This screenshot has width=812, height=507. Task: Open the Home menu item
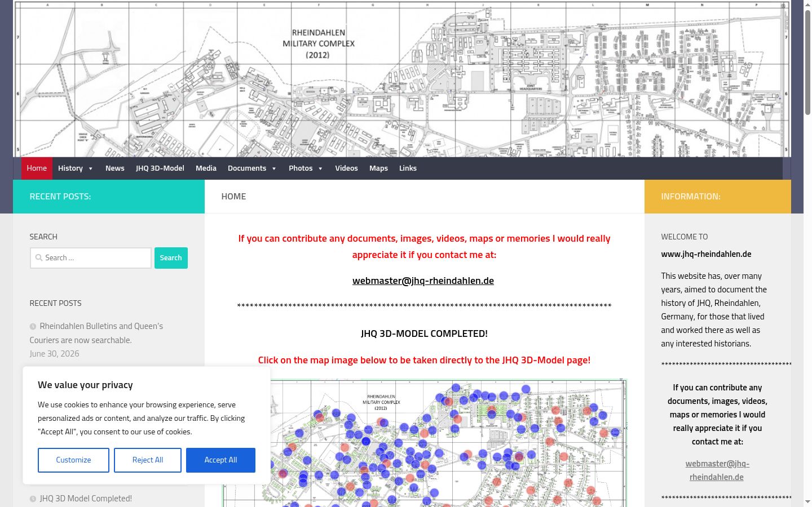tap(37, 168)
